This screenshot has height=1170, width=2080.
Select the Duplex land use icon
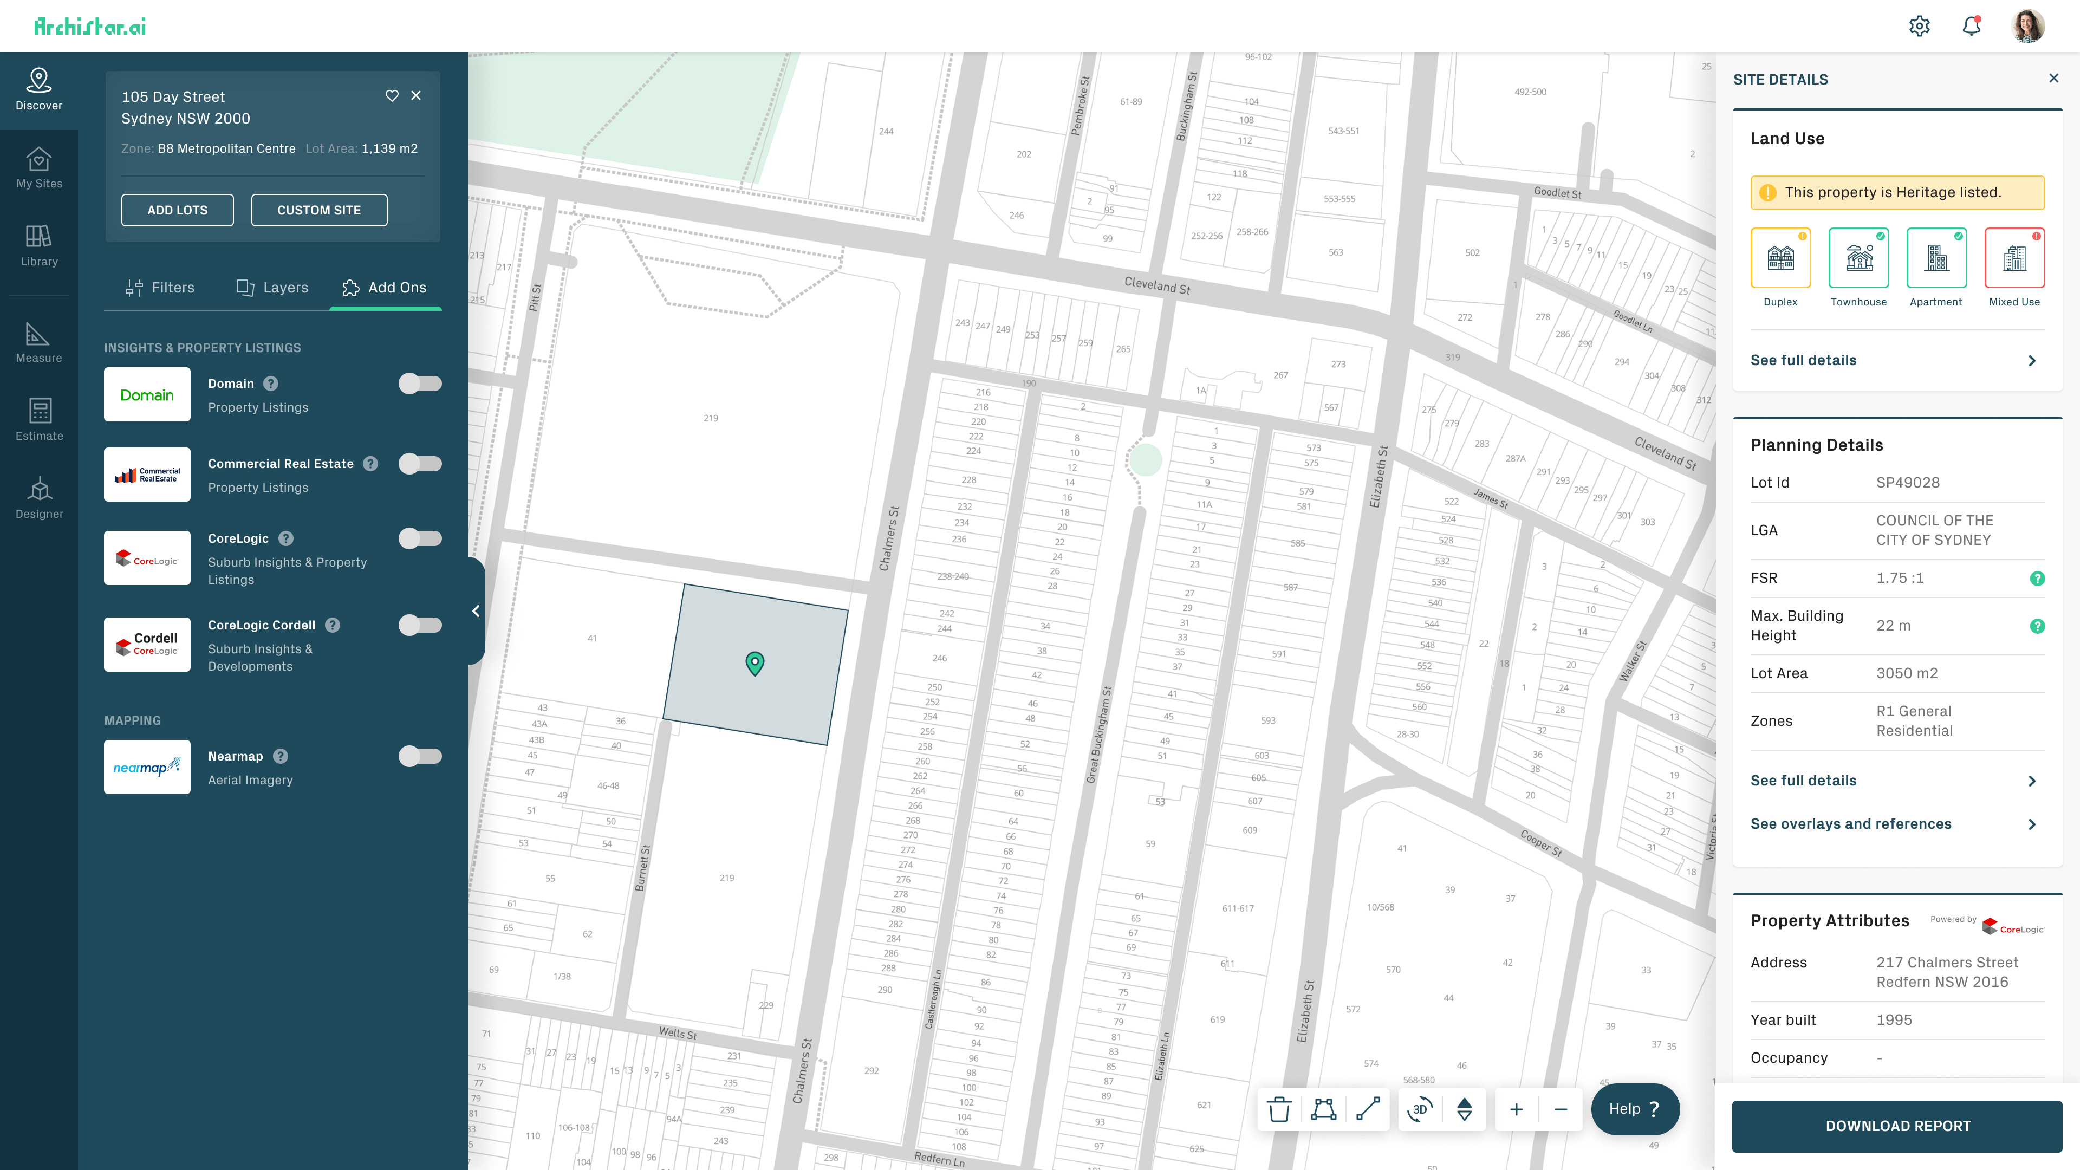(x=1780, y=258)
